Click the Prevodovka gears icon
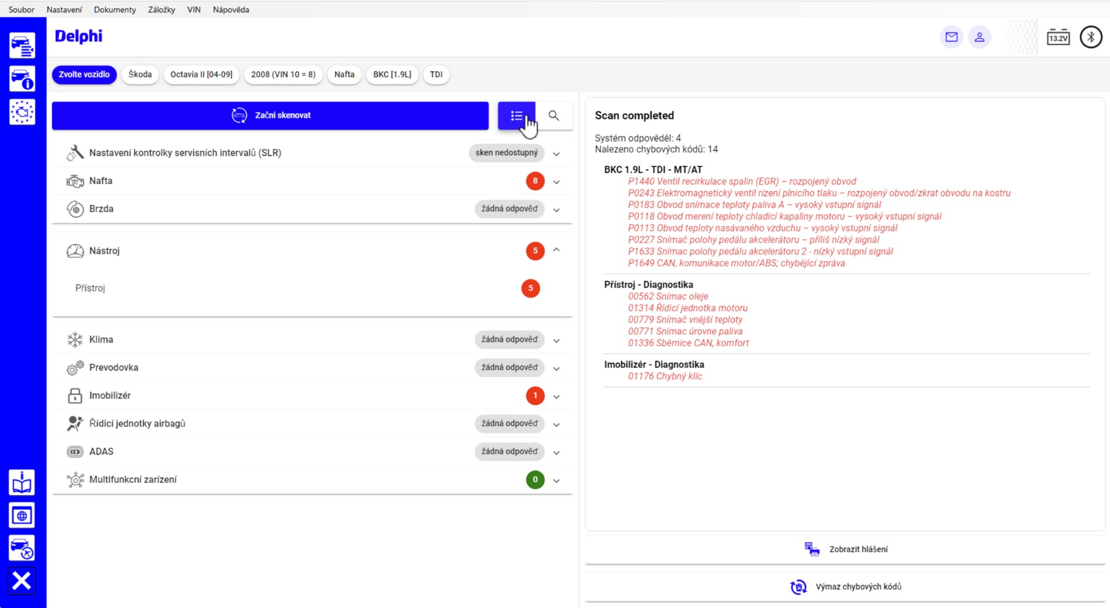The height and width of the screenshot is (608, 1110). tap(75, 367)
